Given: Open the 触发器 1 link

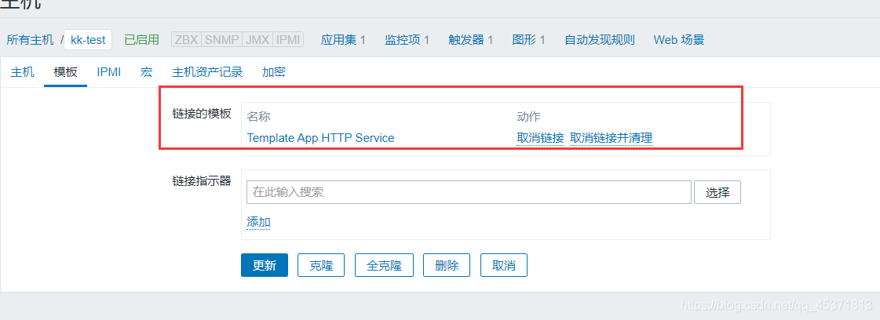Looking at the screenshot, I should click(470, 39).
